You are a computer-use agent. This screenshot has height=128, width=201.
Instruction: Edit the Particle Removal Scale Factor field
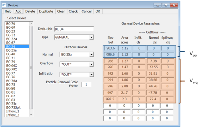pos(86,84)
